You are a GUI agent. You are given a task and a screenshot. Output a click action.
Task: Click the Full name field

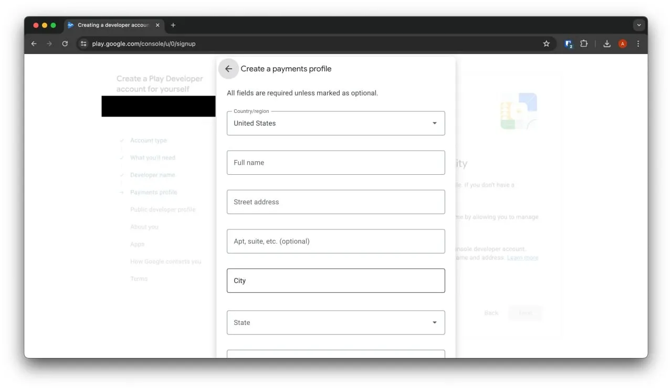tap(336, 163)
